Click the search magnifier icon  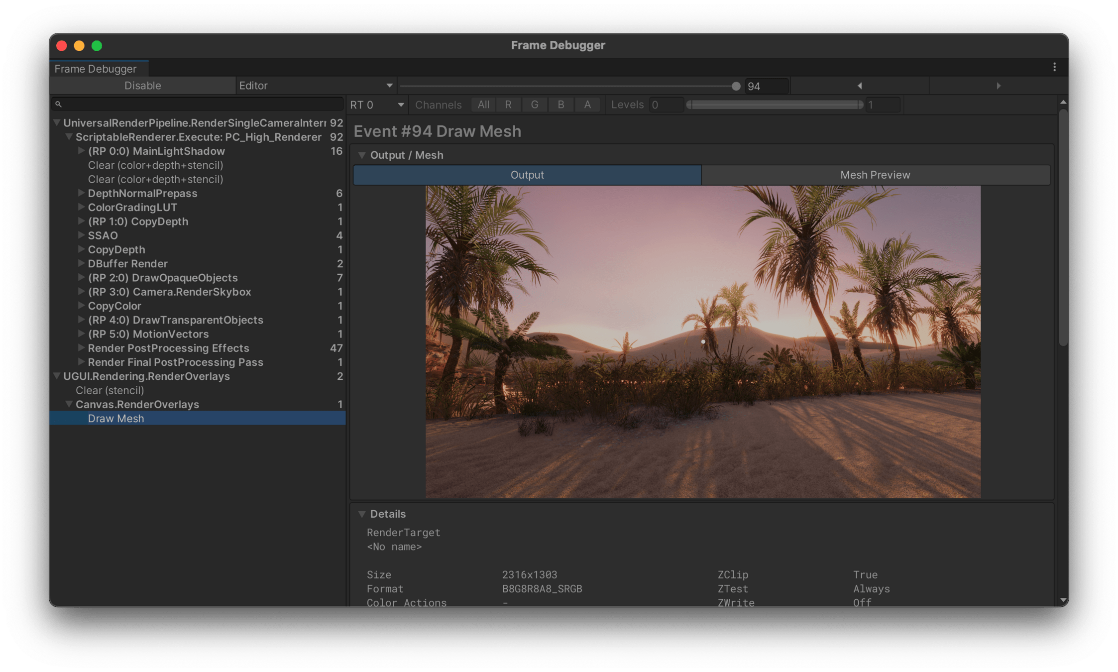pos(58,104)
